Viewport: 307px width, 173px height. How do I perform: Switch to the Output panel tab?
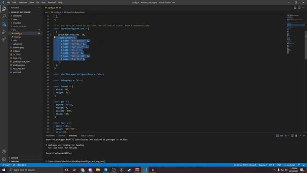tap(62, 136)
